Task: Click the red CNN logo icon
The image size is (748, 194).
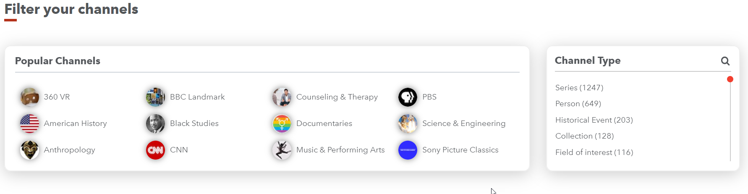Action: pyautogui.click(x=155, y=150)
